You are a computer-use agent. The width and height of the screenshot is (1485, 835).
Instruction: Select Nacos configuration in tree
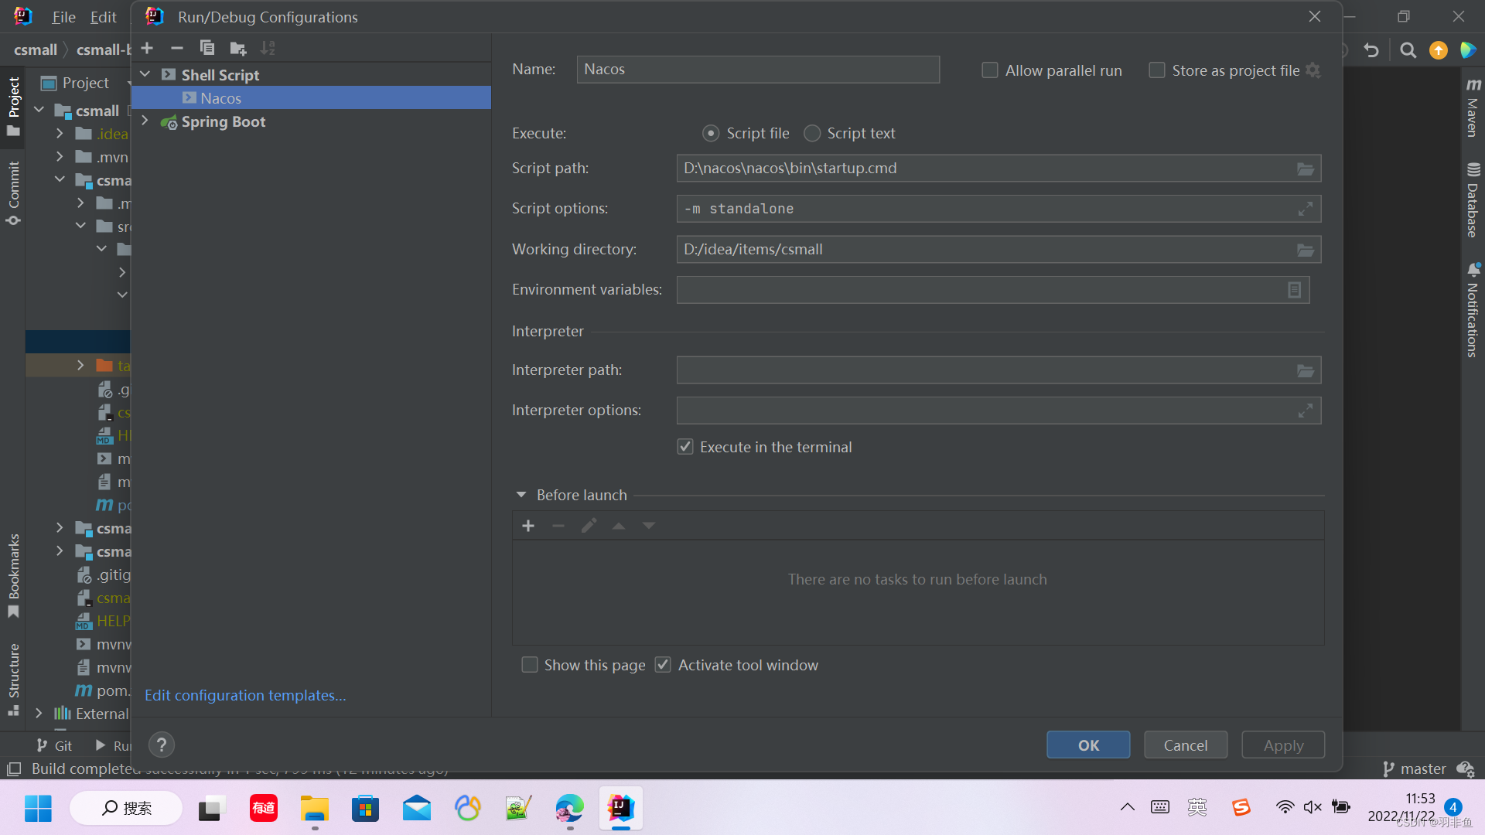(311, 98)
